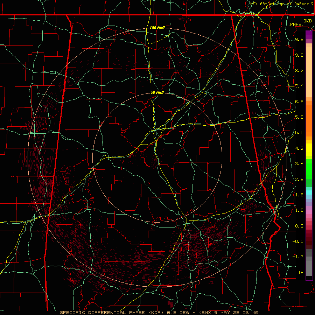Image resolution: width=315 pixels, height=315 pixels.
Task: Click the -0.5 scale value
Action: [x=298, y=241]
